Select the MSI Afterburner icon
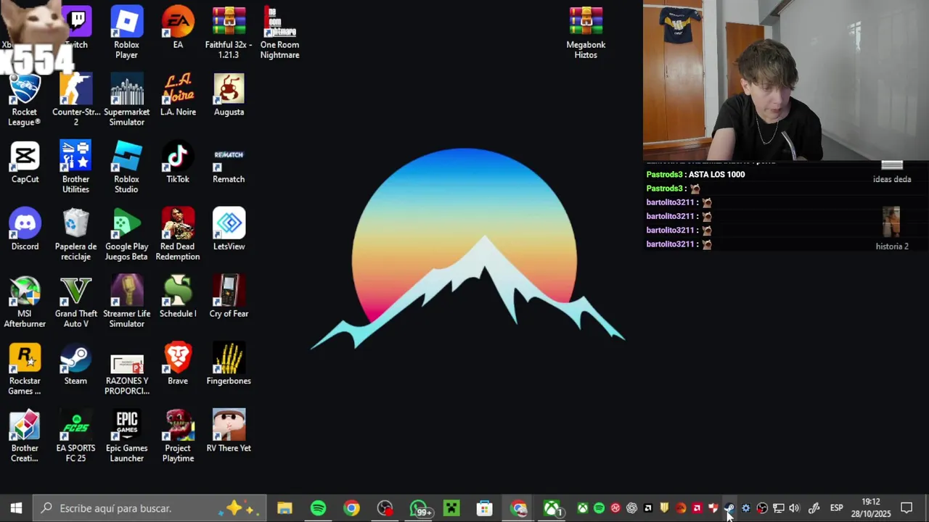Viewport: 929px width, 522px height. coord(25,302)
